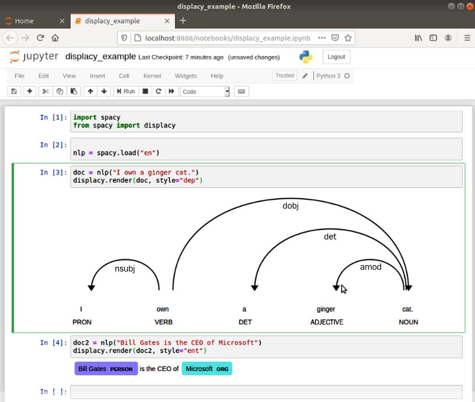Image resolution: width=475 pixels, height=402 pixels.
Task: Cut selected cells with scissors icon
Action: pos(45,91)
